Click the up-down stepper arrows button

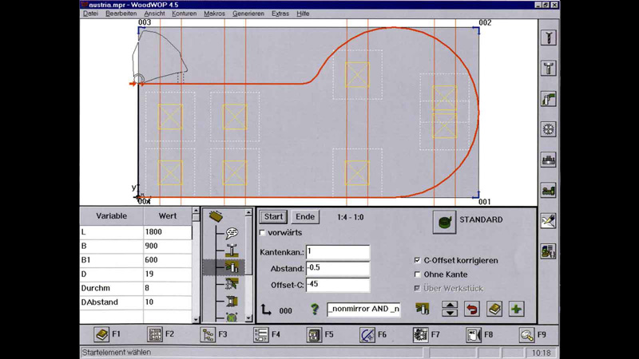coord(450,310)
